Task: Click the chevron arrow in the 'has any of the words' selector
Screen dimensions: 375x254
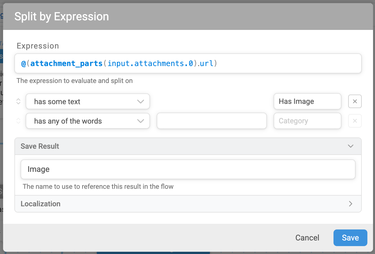Action: pyautogui.click(x=141, y=121)
